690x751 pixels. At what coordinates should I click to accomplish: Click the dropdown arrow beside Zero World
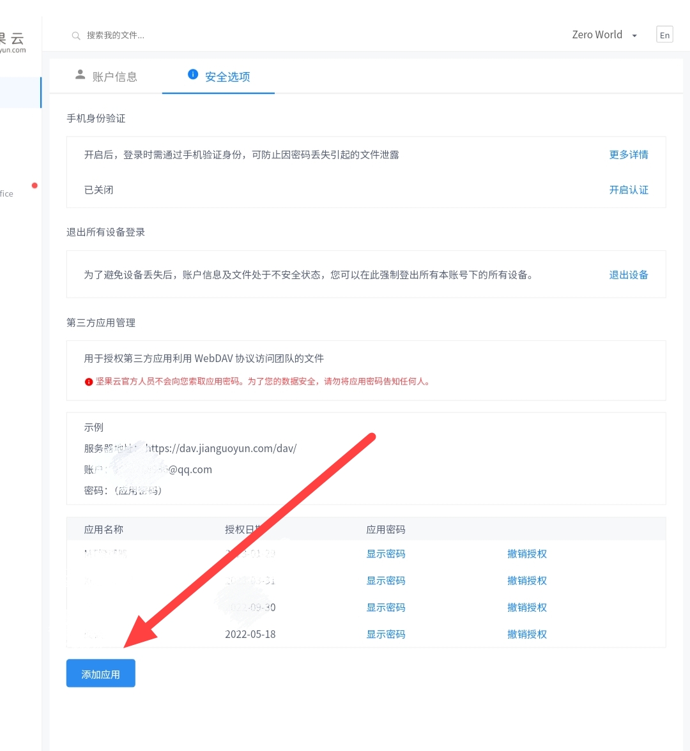[x=634, y=36]
